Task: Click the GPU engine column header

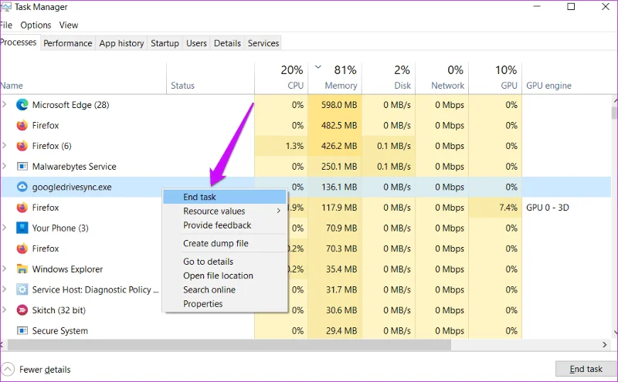Action: click(548, 86)
